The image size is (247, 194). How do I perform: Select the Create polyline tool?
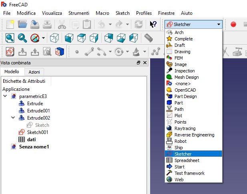pyautogui.click(x=156, y=52)
